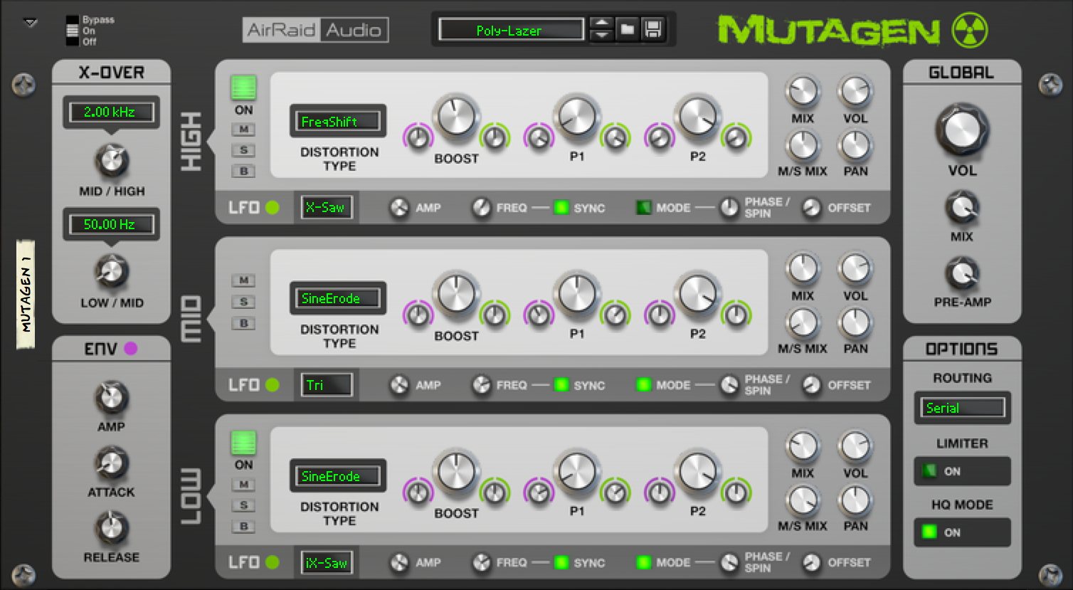Image resolution: width=1073 pixels, height=590 pixels.
Task: Click the GLOBAL VOL knob
Action: pyautogui.click(x=962, y=131)
